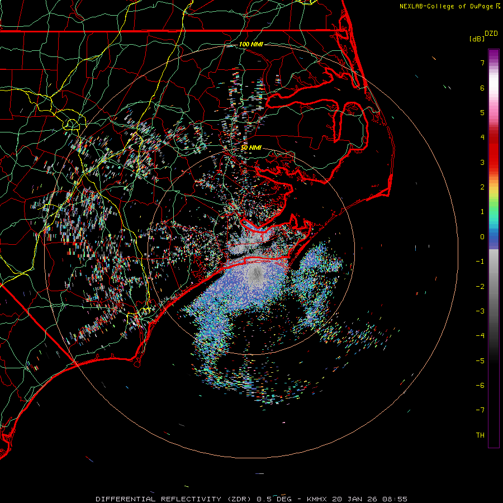503x503 pixels.
Task: Click the '5' value on the colorbar
Action: coord(482,112)
